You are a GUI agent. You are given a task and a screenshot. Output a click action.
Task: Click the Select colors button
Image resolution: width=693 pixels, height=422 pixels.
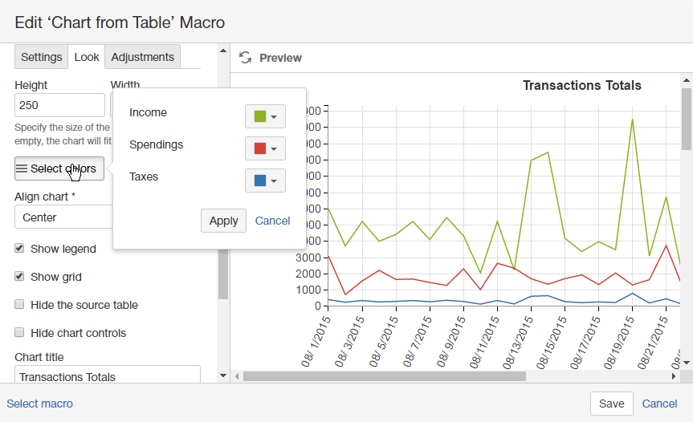(59, 168)
